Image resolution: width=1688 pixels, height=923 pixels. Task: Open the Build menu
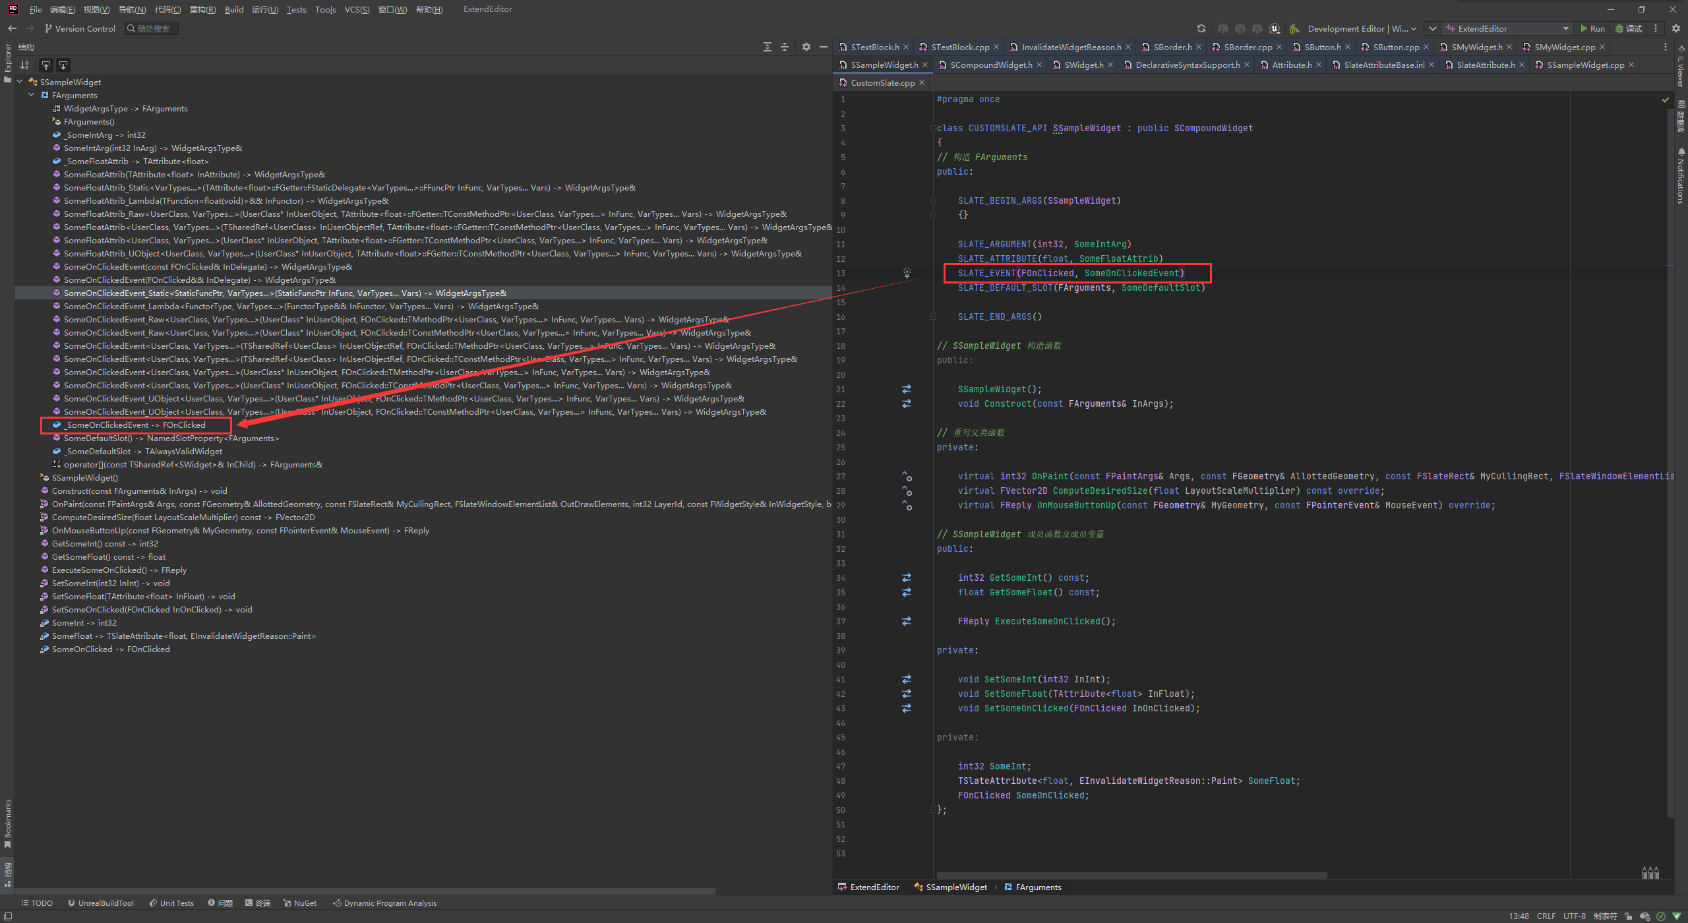(x=233, y=9)
